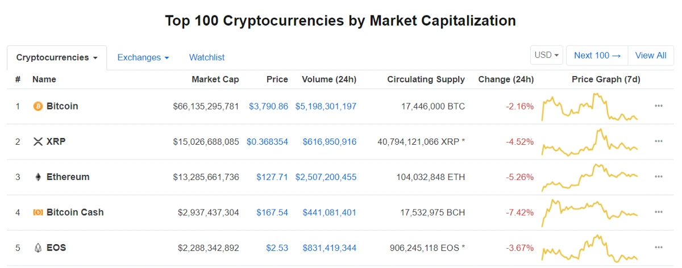Open the three-dot menu for EOS
Image resolution: width=682 pixels, height=268 pixels.
click(659, 248)
